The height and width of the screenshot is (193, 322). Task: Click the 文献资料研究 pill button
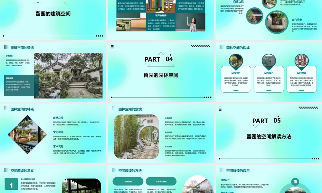(x=161, y=181)
